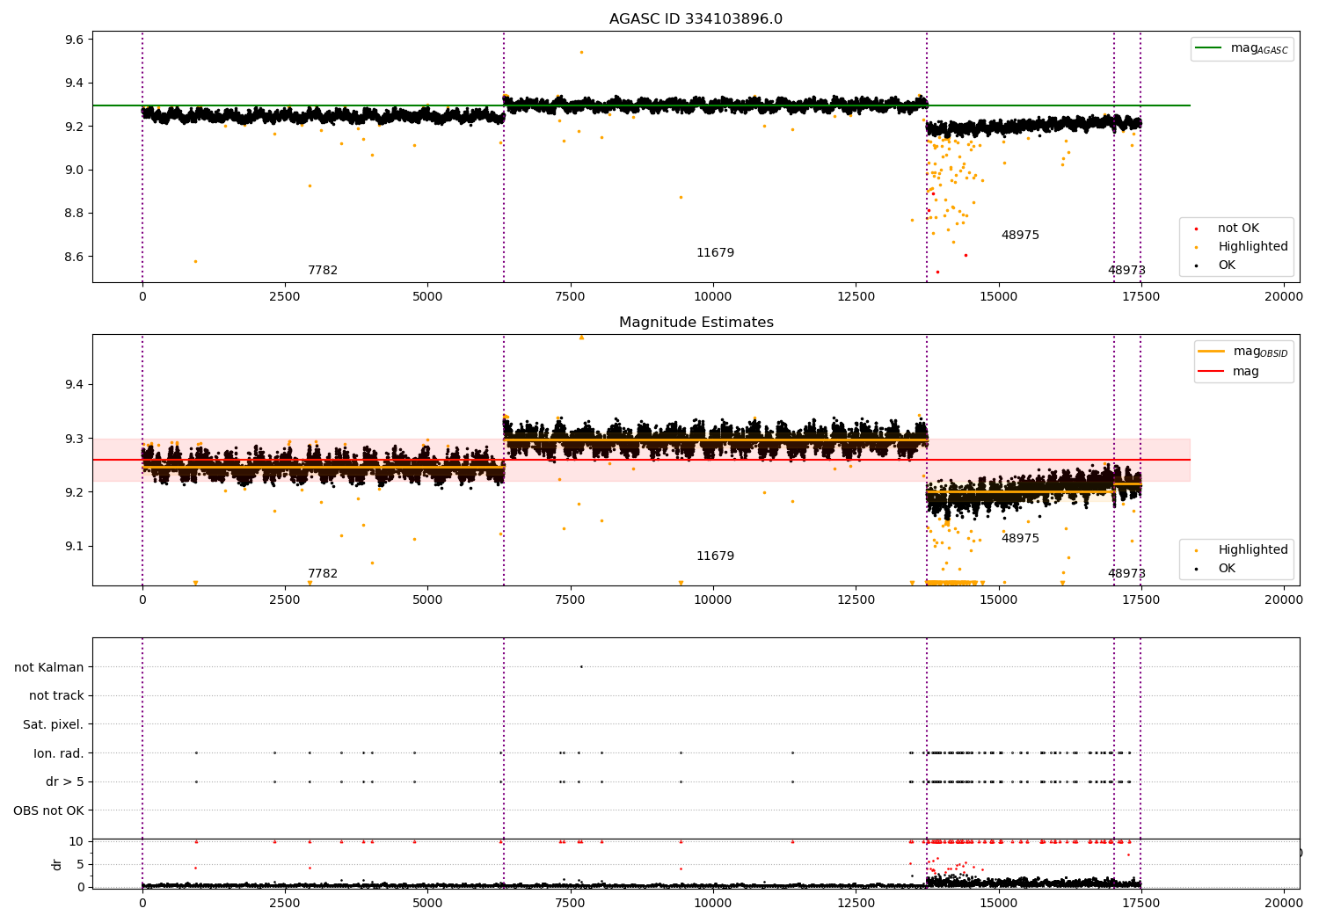Select the mag AGASC legend label
This screenshot has width=1319, height=923.
click(x=1259, y=48)
